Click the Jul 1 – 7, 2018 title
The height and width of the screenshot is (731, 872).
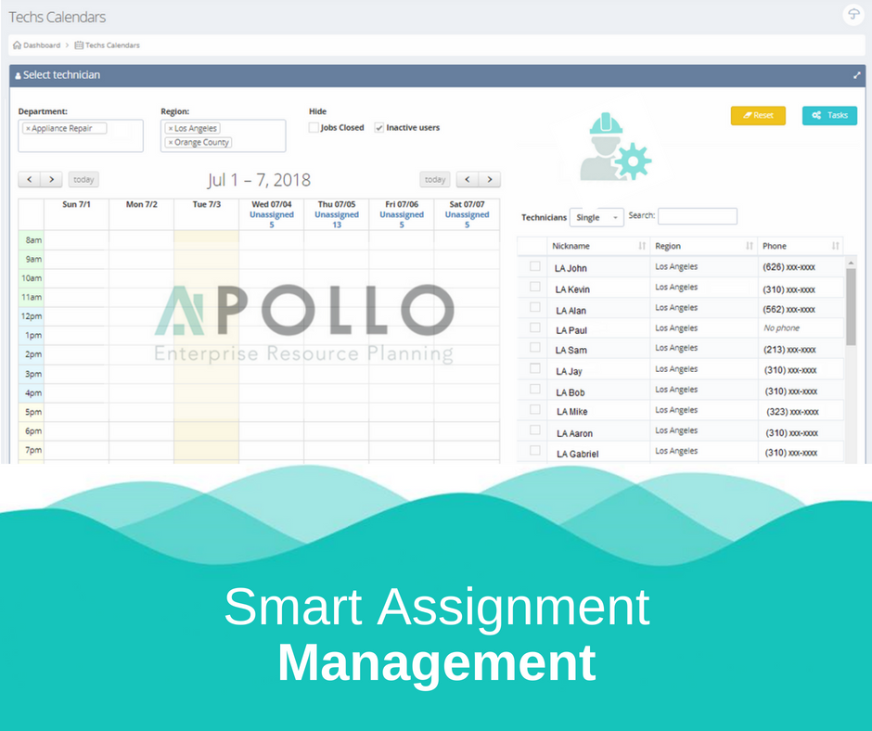tap(259, 180)
